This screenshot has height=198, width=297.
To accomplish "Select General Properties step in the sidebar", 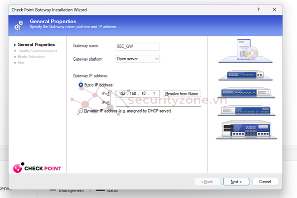I will click(36, 44).
